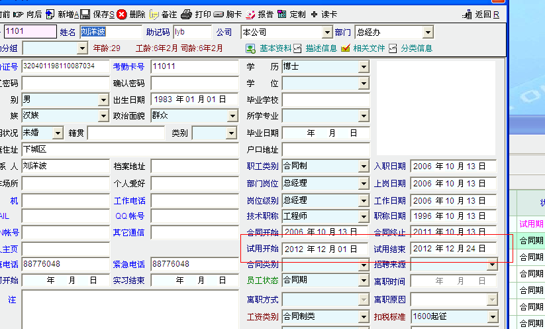Open the 分类信息 tab
The height and width of the screenshot is (329, 545).
point(411,48)
